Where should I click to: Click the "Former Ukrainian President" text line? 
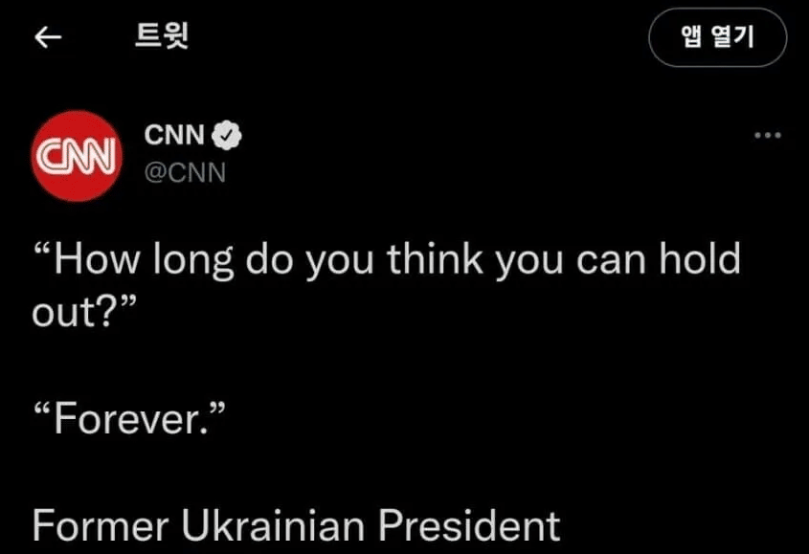click(x=296, y=525)
